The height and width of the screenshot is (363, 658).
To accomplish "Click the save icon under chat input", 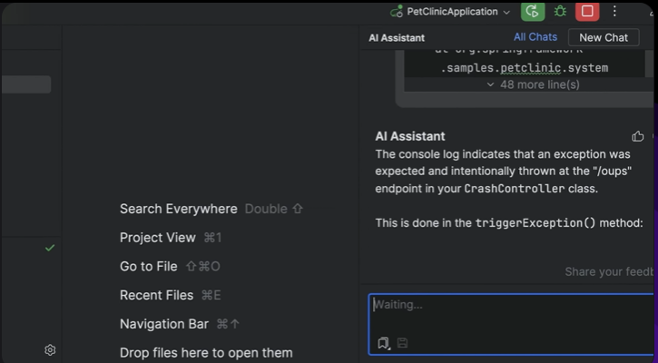I will click(402, 343).
